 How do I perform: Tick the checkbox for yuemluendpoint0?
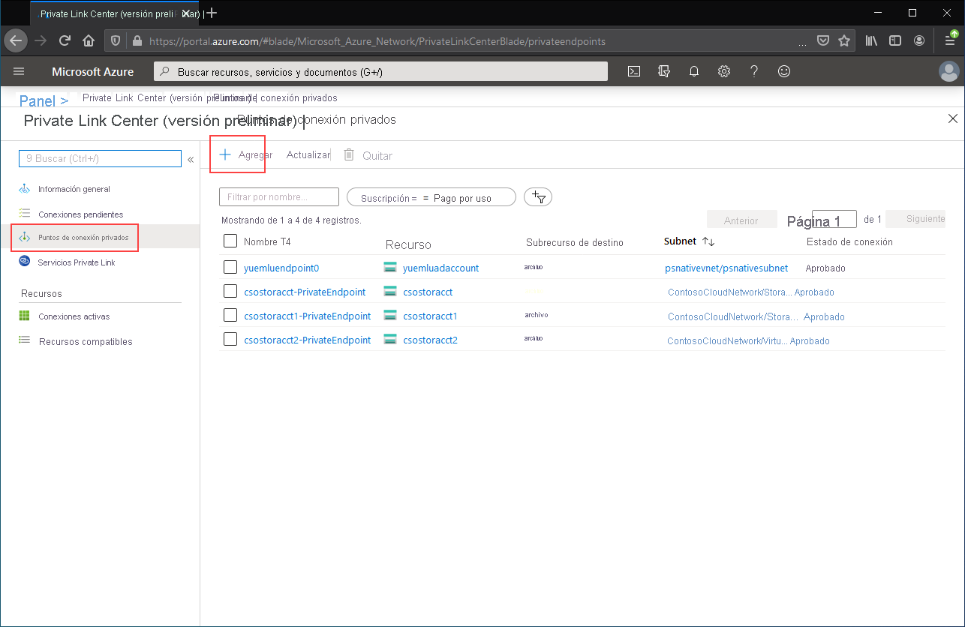pos(230,267)
